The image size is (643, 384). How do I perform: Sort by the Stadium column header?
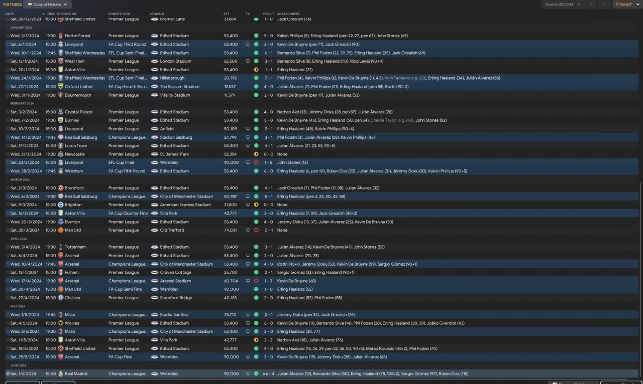157,14
